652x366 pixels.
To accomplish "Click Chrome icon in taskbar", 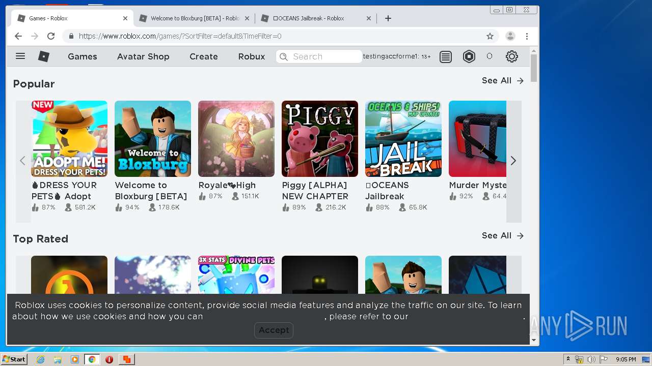I will pos(92,359).
